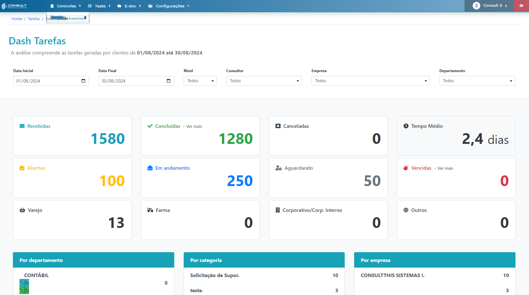Click the Tempo Médio clock icon
The image size is (529, 295).
[406, 126]
